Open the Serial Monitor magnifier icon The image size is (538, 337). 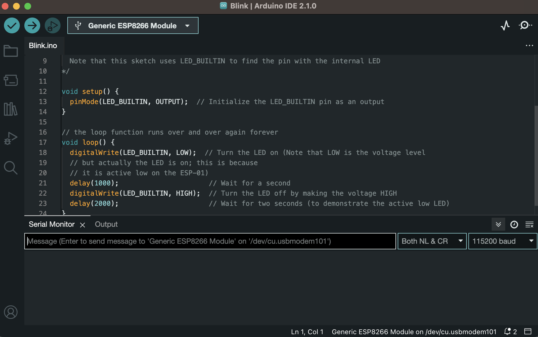[x=525, y=25]
